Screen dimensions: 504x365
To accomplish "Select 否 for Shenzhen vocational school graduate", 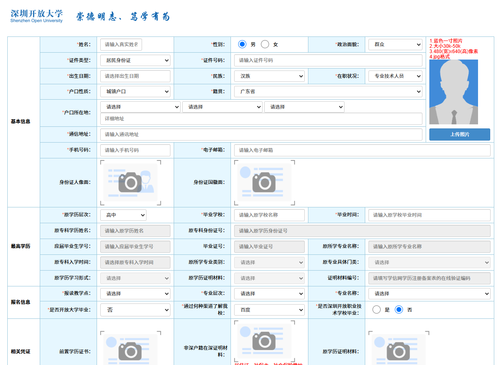I will (399, 310).
